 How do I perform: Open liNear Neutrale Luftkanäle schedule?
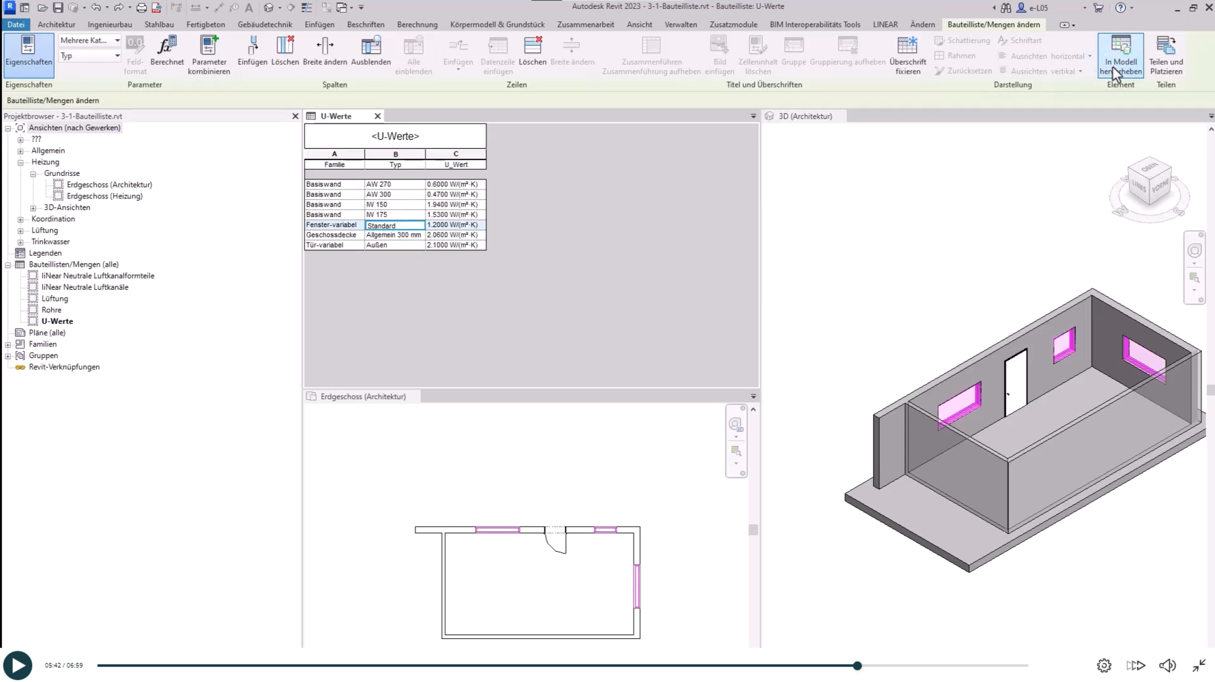pyautogui.click(x=85, y=287)
